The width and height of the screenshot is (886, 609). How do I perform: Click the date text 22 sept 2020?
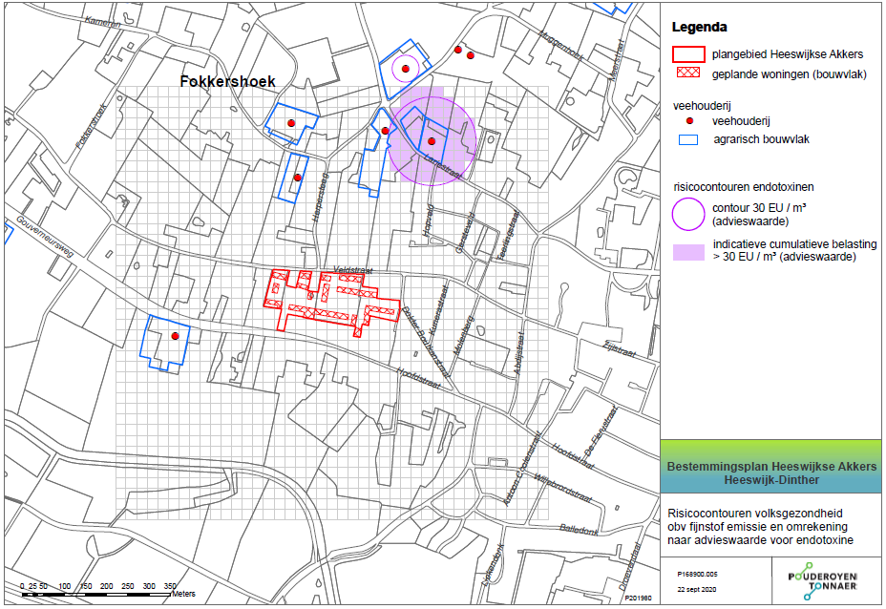pyautogui.click(x=697, y=589)
